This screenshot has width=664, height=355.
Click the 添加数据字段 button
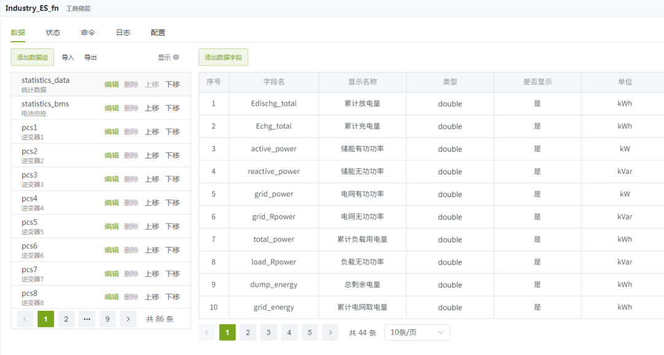click(x=223, y=57)
